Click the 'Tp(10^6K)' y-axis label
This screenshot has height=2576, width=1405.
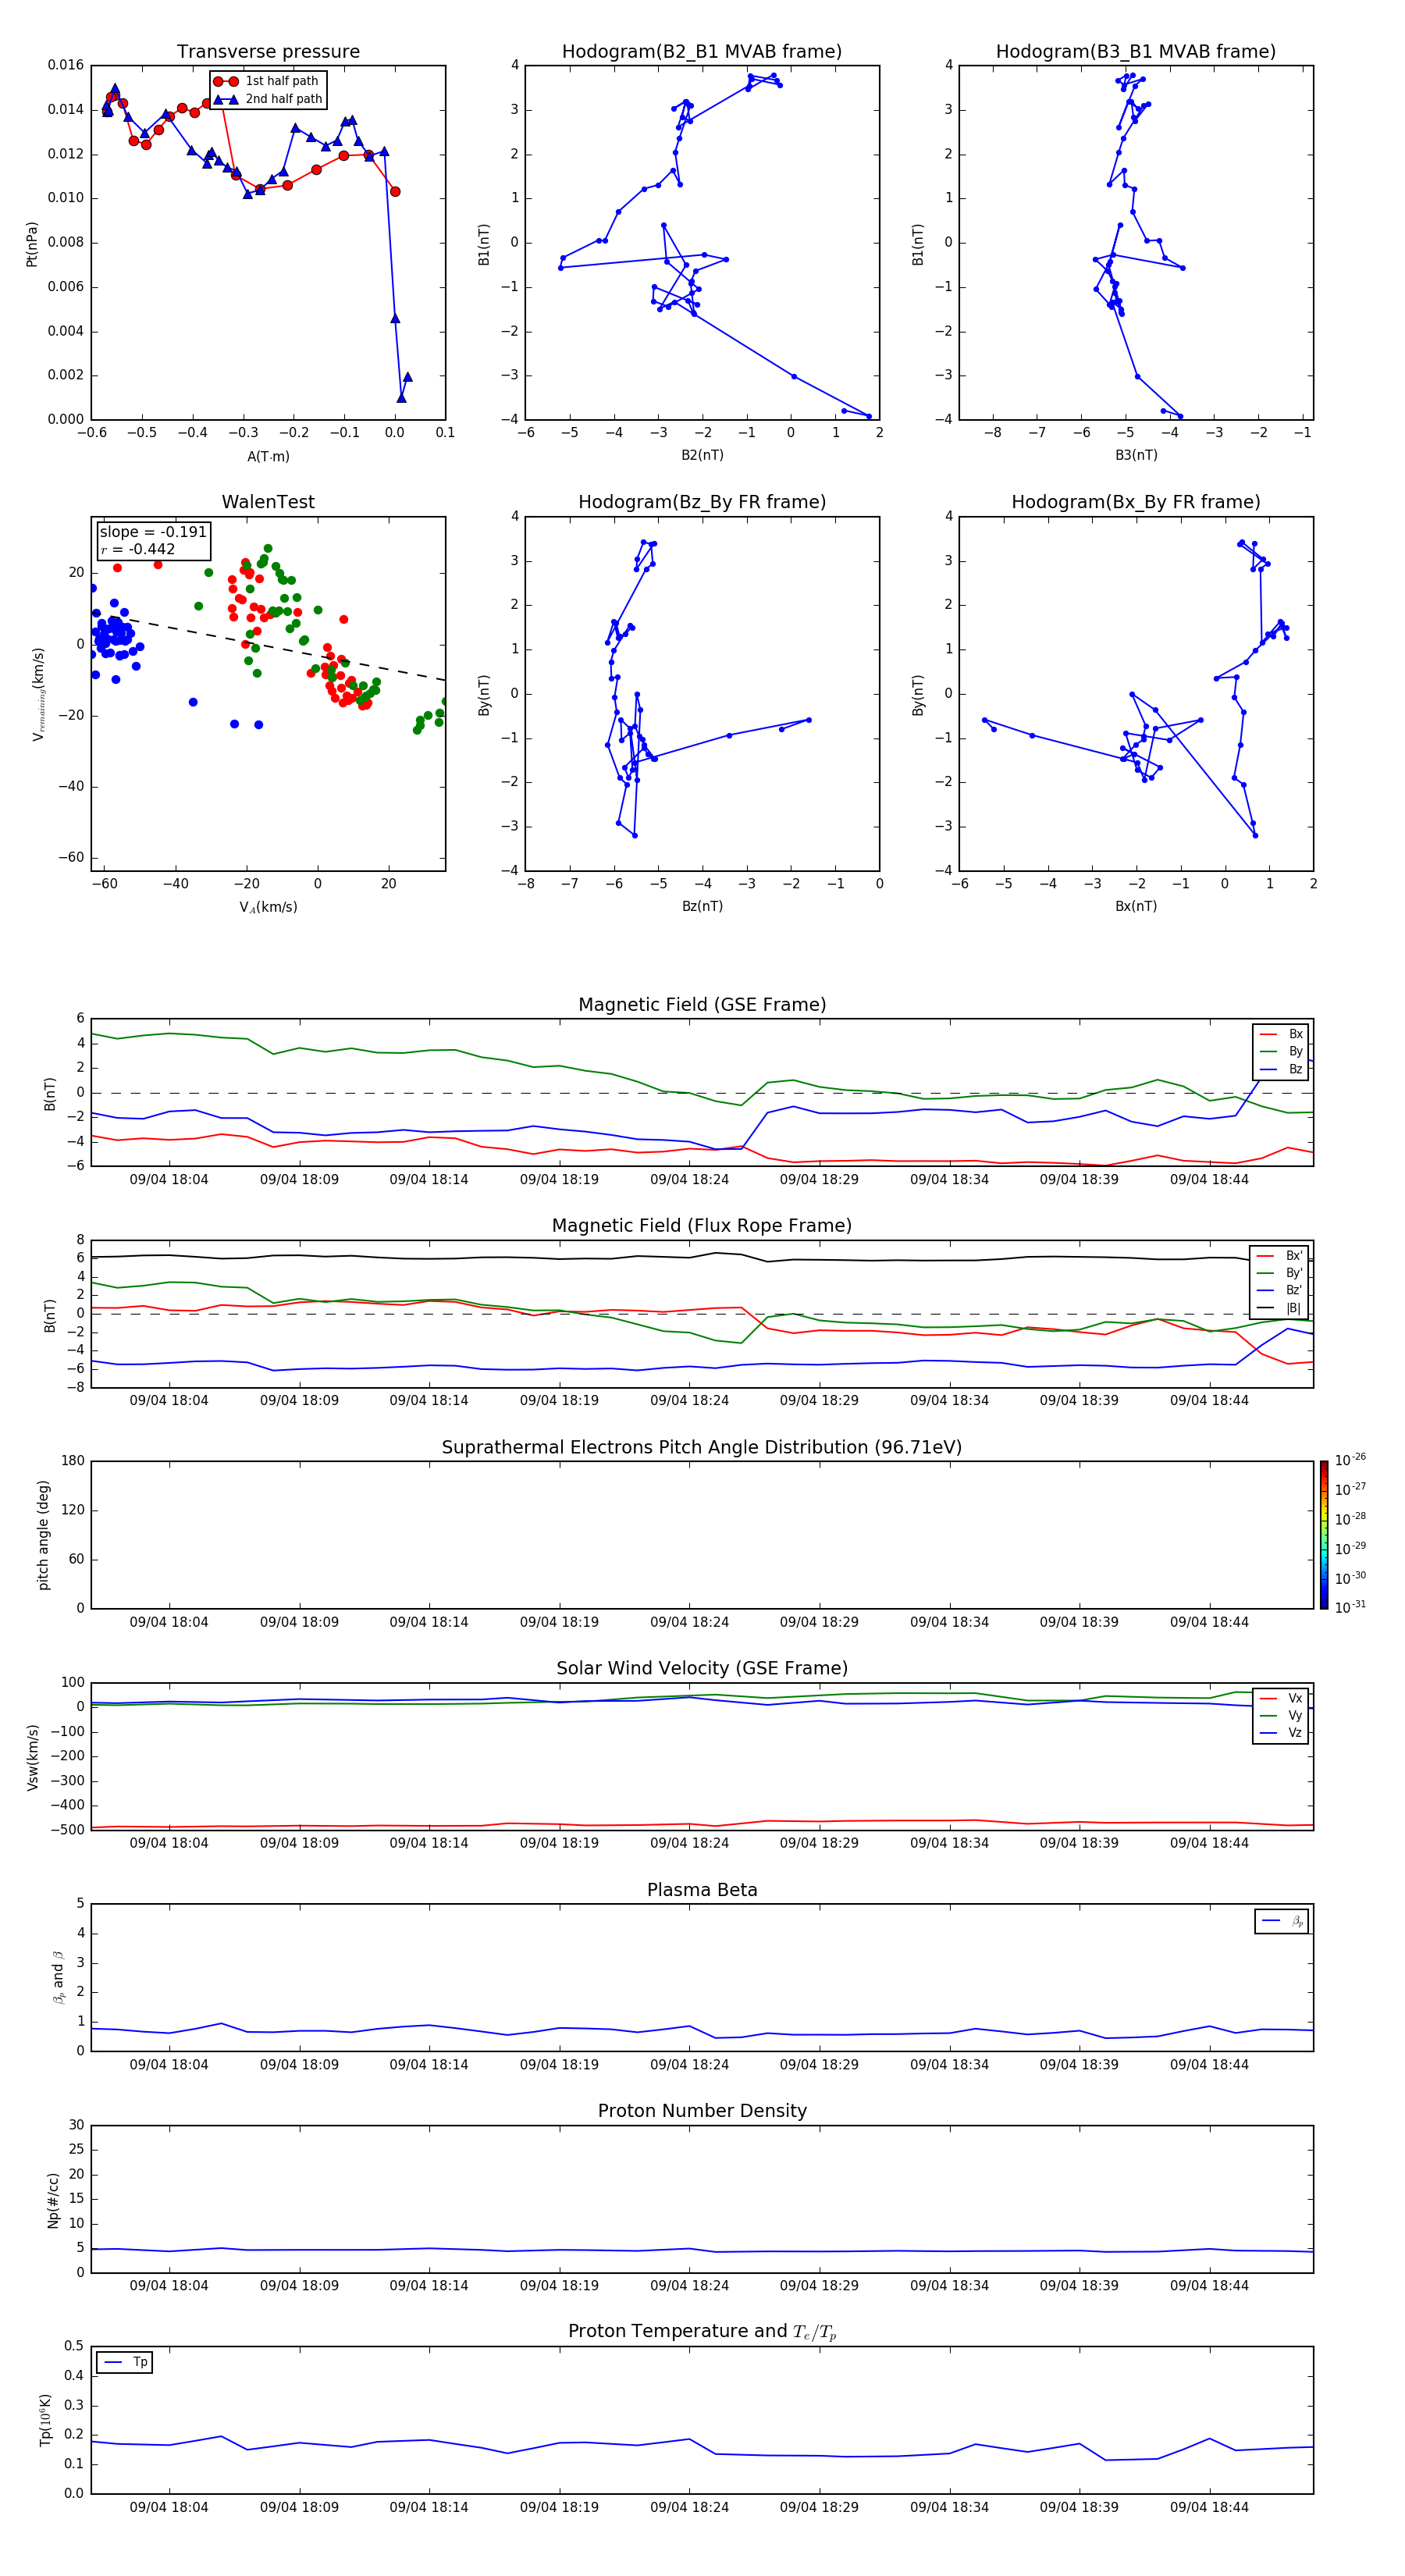[x=45, y=2420]
